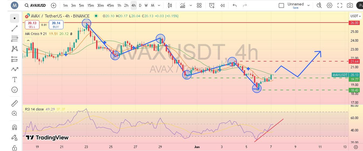
Task: Collapse the indicator legend arrow
Action: (28, 40)
